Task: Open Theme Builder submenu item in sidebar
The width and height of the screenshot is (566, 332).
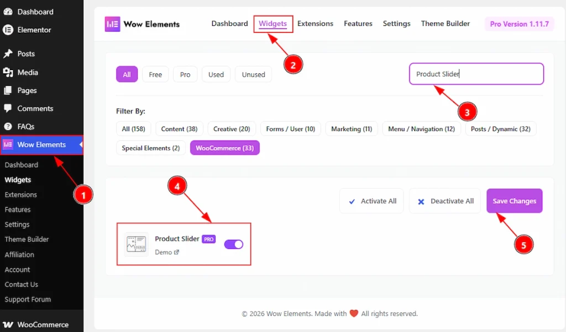Action: point(27,239)
